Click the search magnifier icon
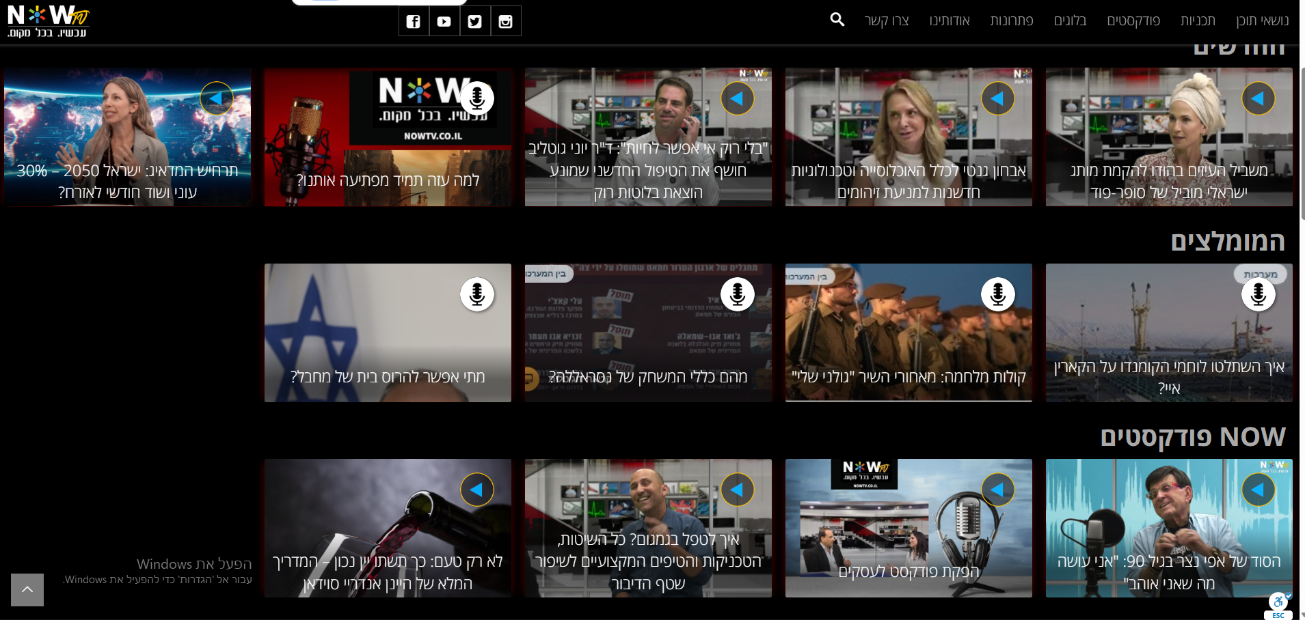 837,20
